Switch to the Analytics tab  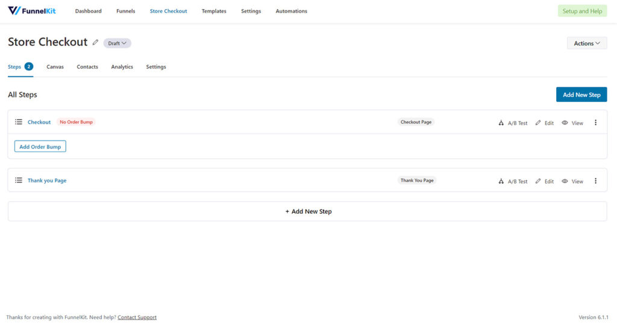[122, 67]
